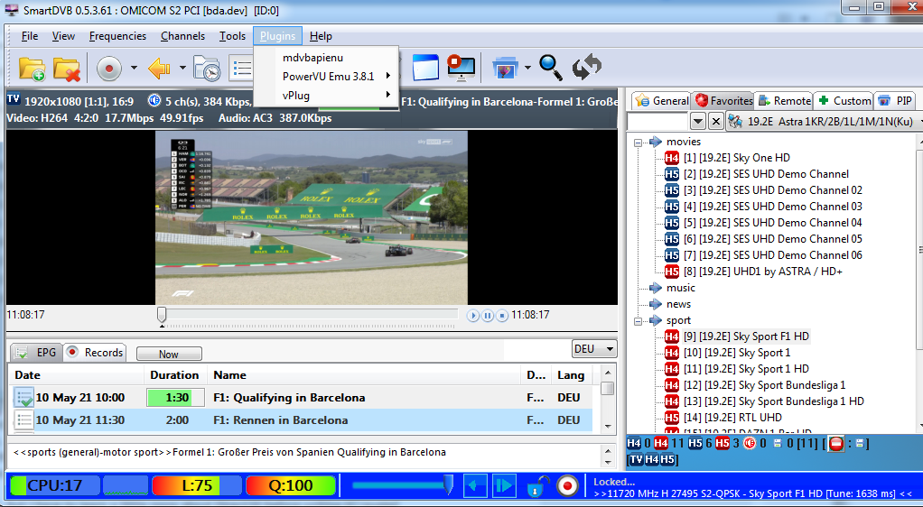923x507 pixels.
Task: Click the red speaker icon under channel list
Action: (749, 444)
